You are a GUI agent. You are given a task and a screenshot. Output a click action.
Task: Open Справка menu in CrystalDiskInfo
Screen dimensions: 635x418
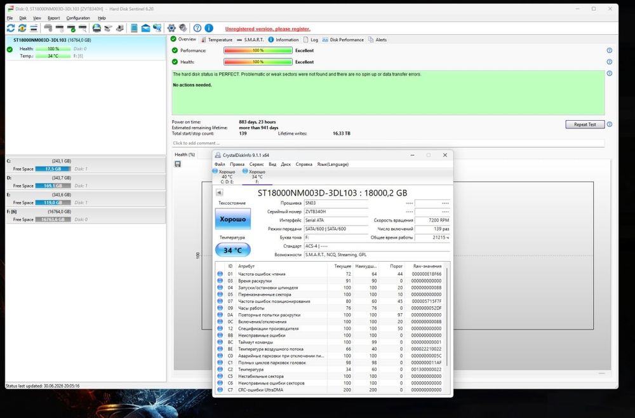[x=304, y=165]
